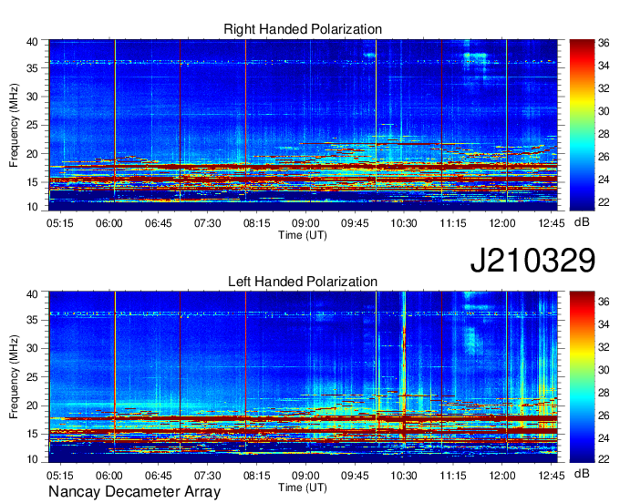Click the 12:00 tick on bottom time axis
The image size is (620, 503).
tap(502, 475)
